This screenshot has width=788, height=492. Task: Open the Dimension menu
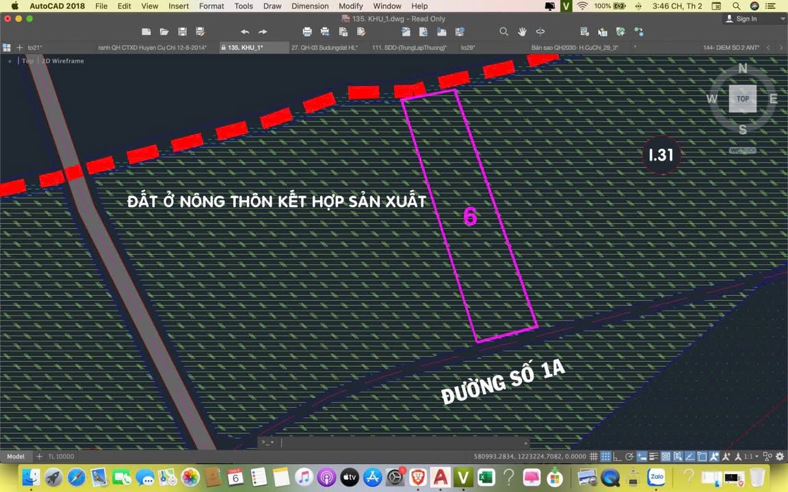pyautogui.click(x=310, y=6)
